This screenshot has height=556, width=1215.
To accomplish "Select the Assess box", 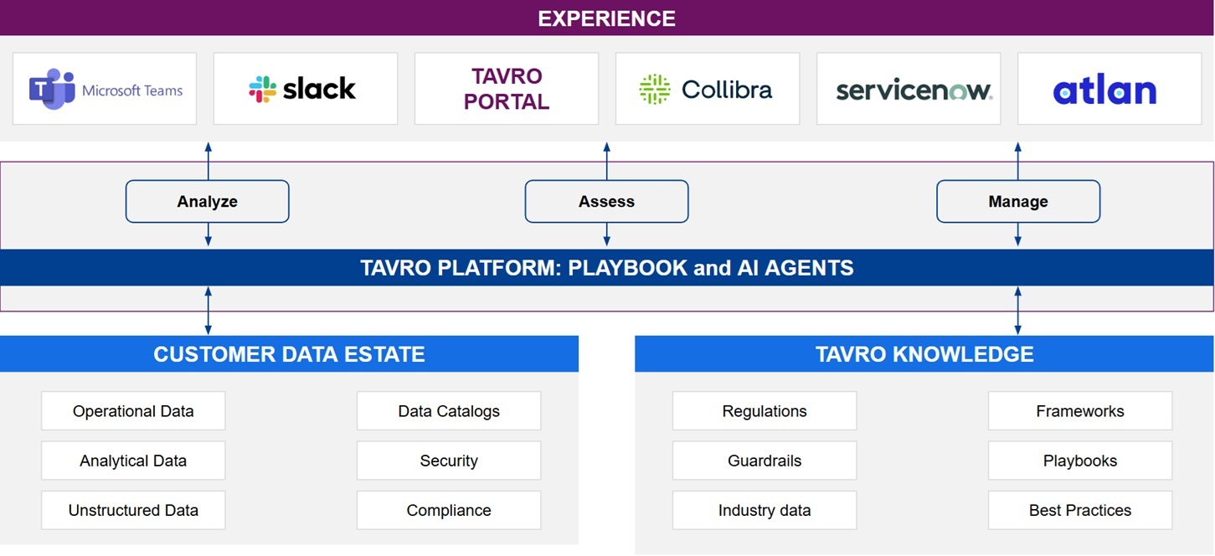I will point(607,202).
